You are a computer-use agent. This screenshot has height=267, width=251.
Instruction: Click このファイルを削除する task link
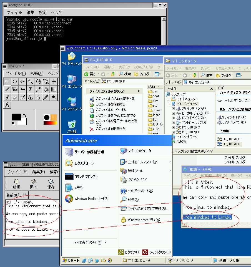(x=107, y=129)
